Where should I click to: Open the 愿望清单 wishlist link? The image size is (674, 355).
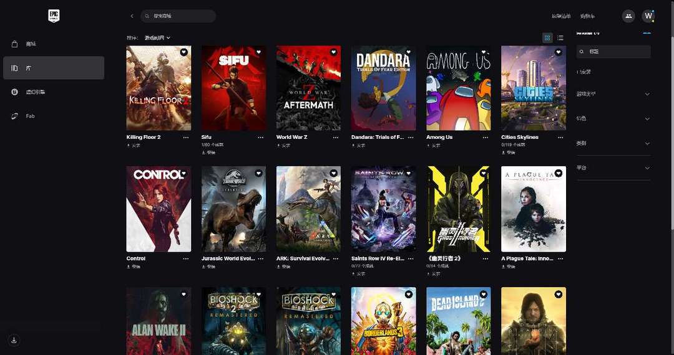click(561, 16)
